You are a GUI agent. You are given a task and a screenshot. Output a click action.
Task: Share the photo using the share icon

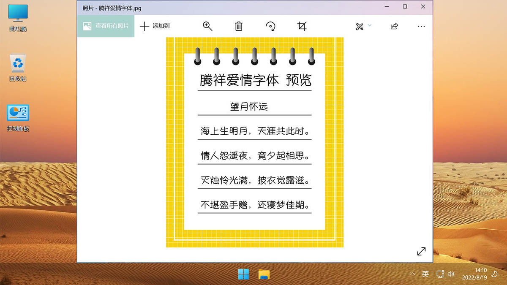394,26
